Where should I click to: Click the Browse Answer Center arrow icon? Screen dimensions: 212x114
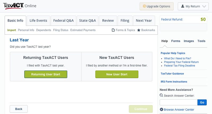(x=161, y=109)
